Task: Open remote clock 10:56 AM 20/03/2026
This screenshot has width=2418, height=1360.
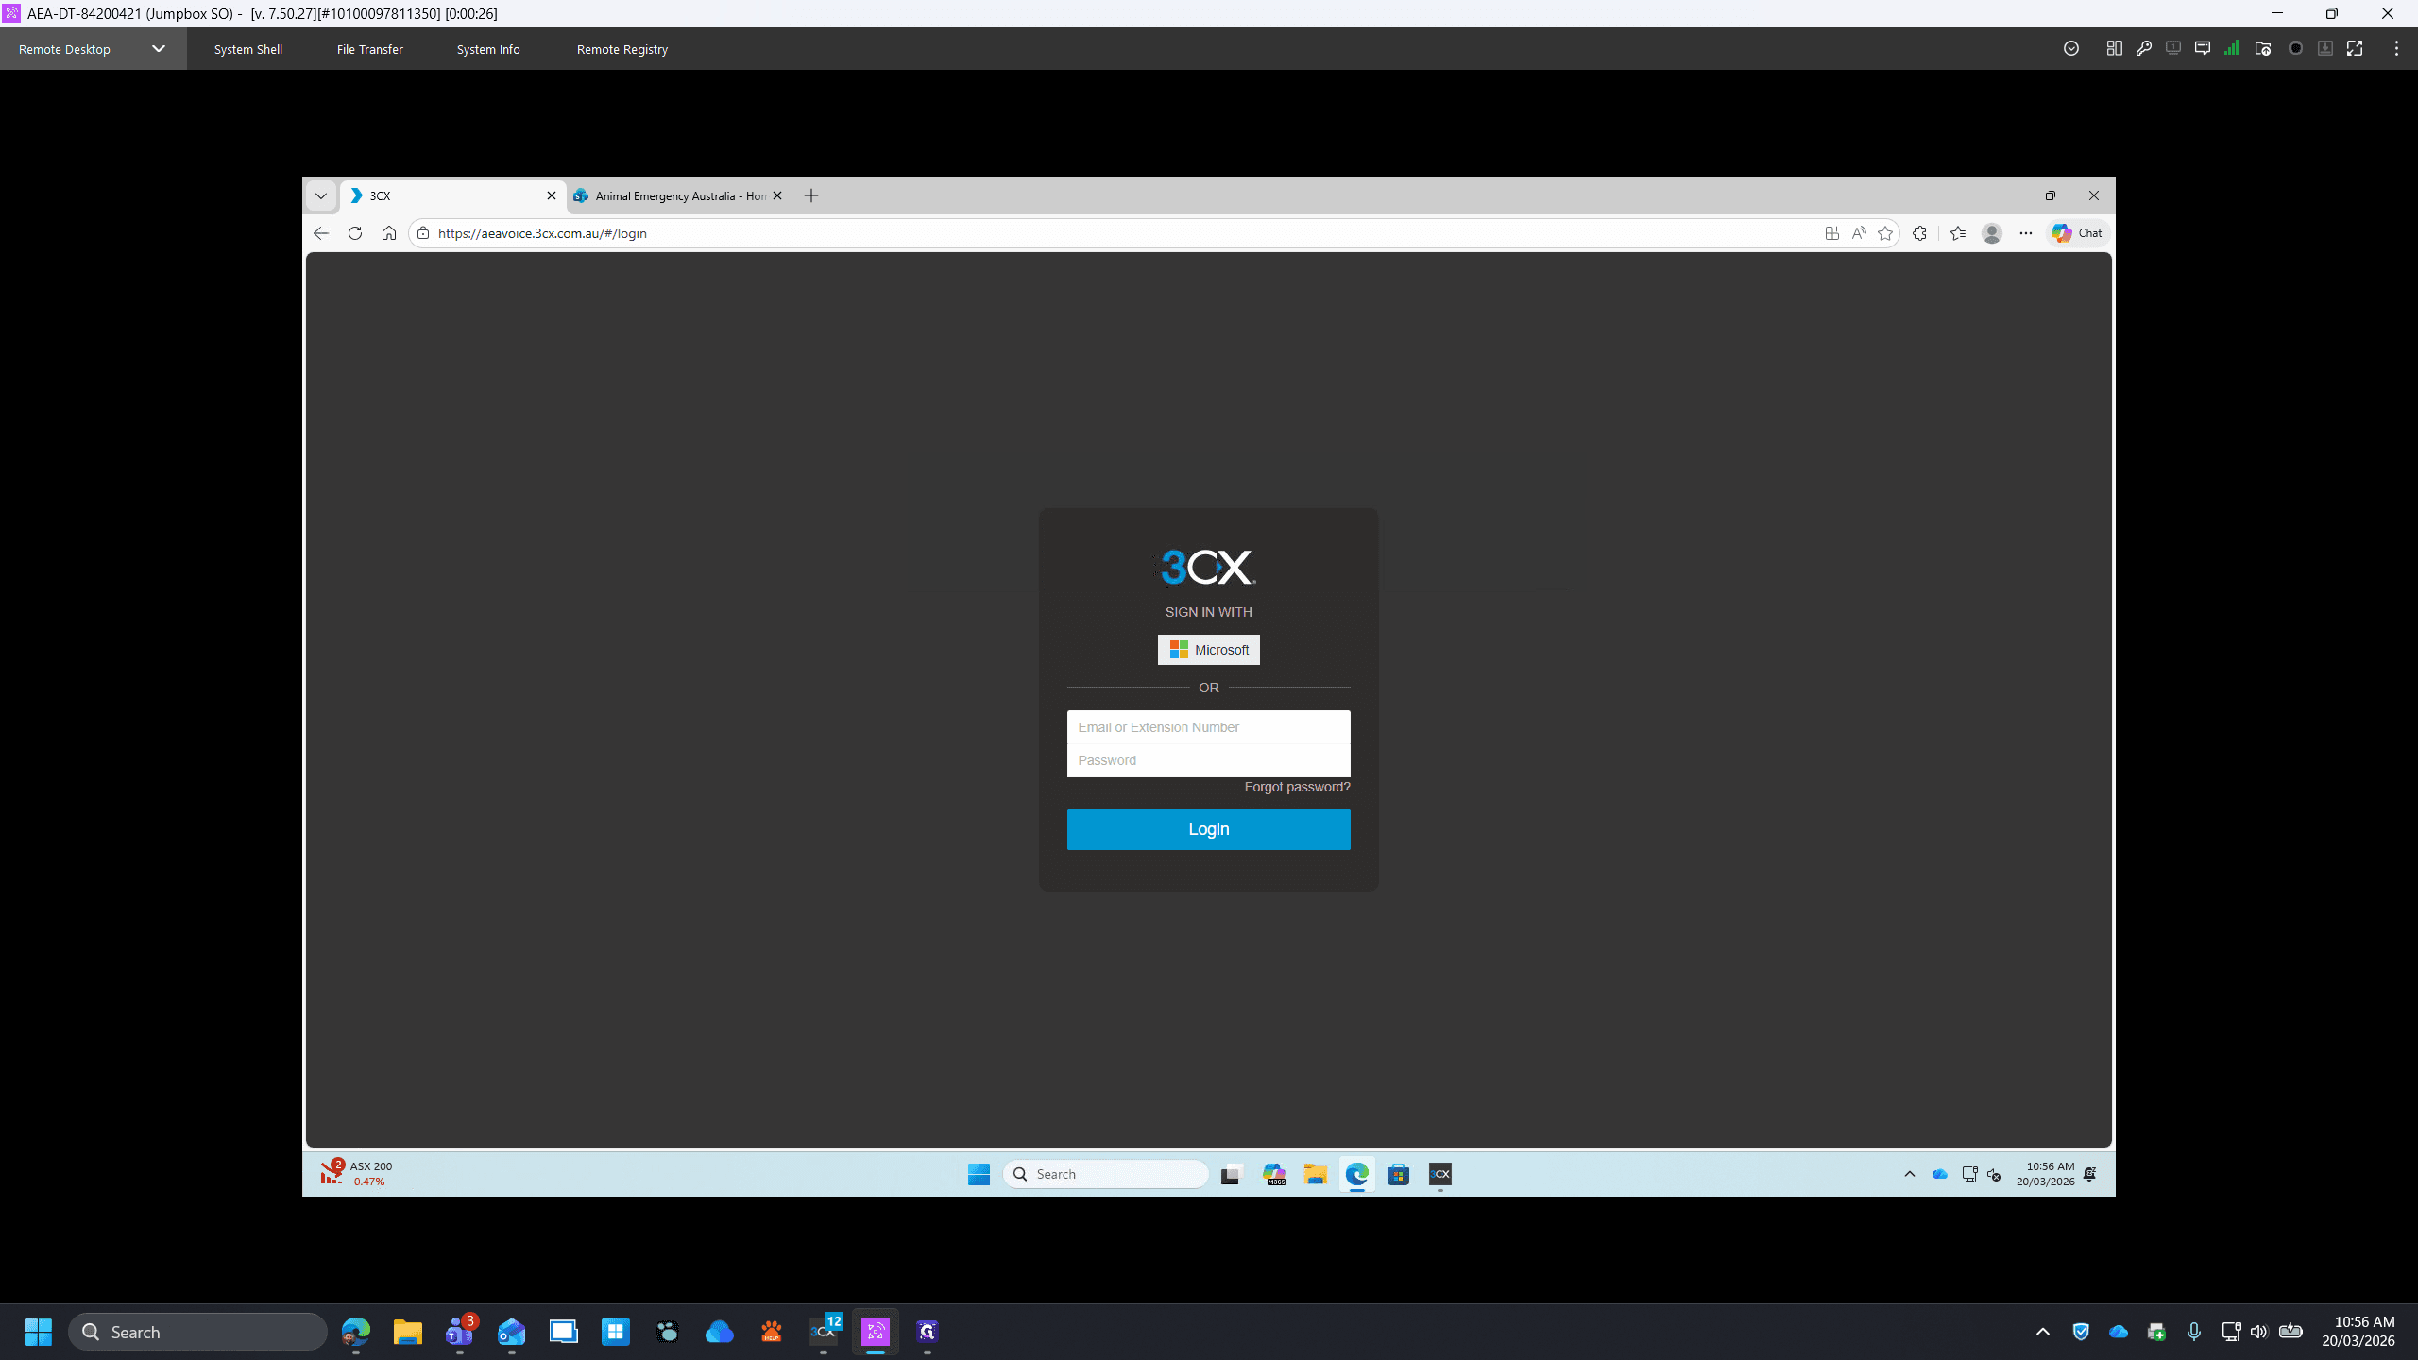Action: coord(2046,1174)
